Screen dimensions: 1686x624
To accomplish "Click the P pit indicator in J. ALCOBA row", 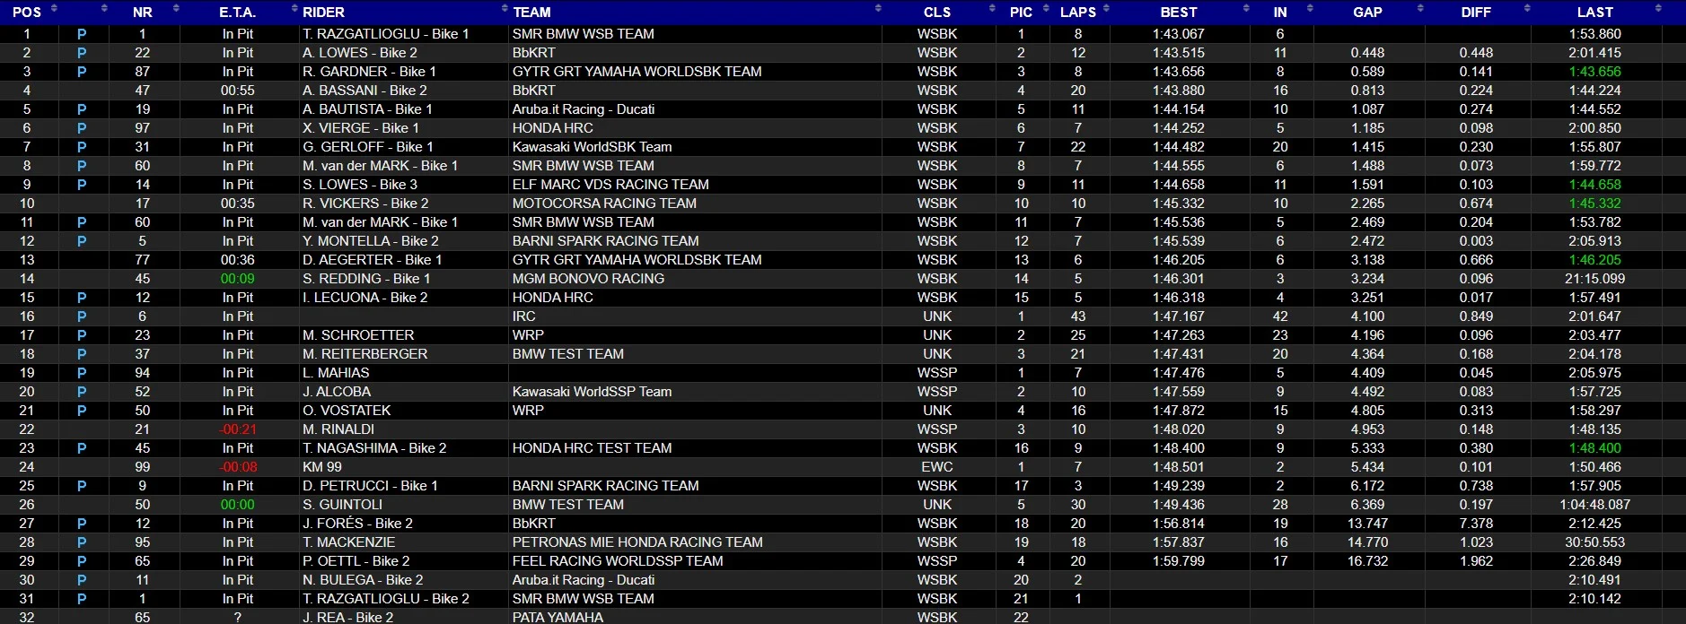I will pyautogui.click(x=82, y=392).
